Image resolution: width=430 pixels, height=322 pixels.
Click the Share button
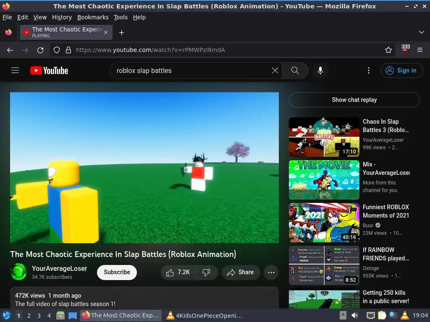(241, 272)
